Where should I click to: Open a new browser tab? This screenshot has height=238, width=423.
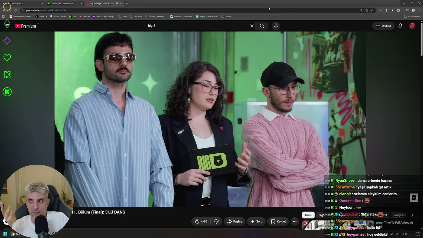(127, 3)
